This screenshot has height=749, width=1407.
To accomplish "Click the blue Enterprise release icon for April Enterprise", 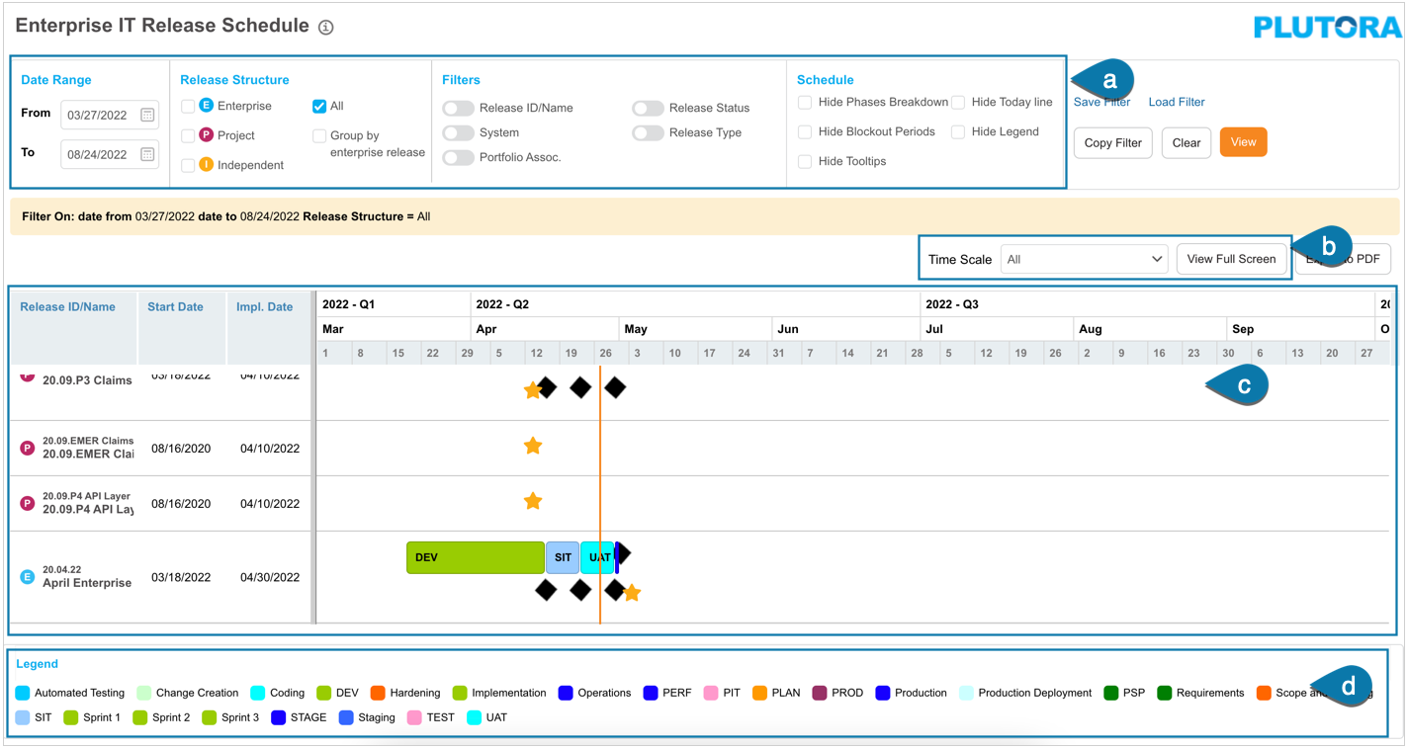I will tap(28, 577).
